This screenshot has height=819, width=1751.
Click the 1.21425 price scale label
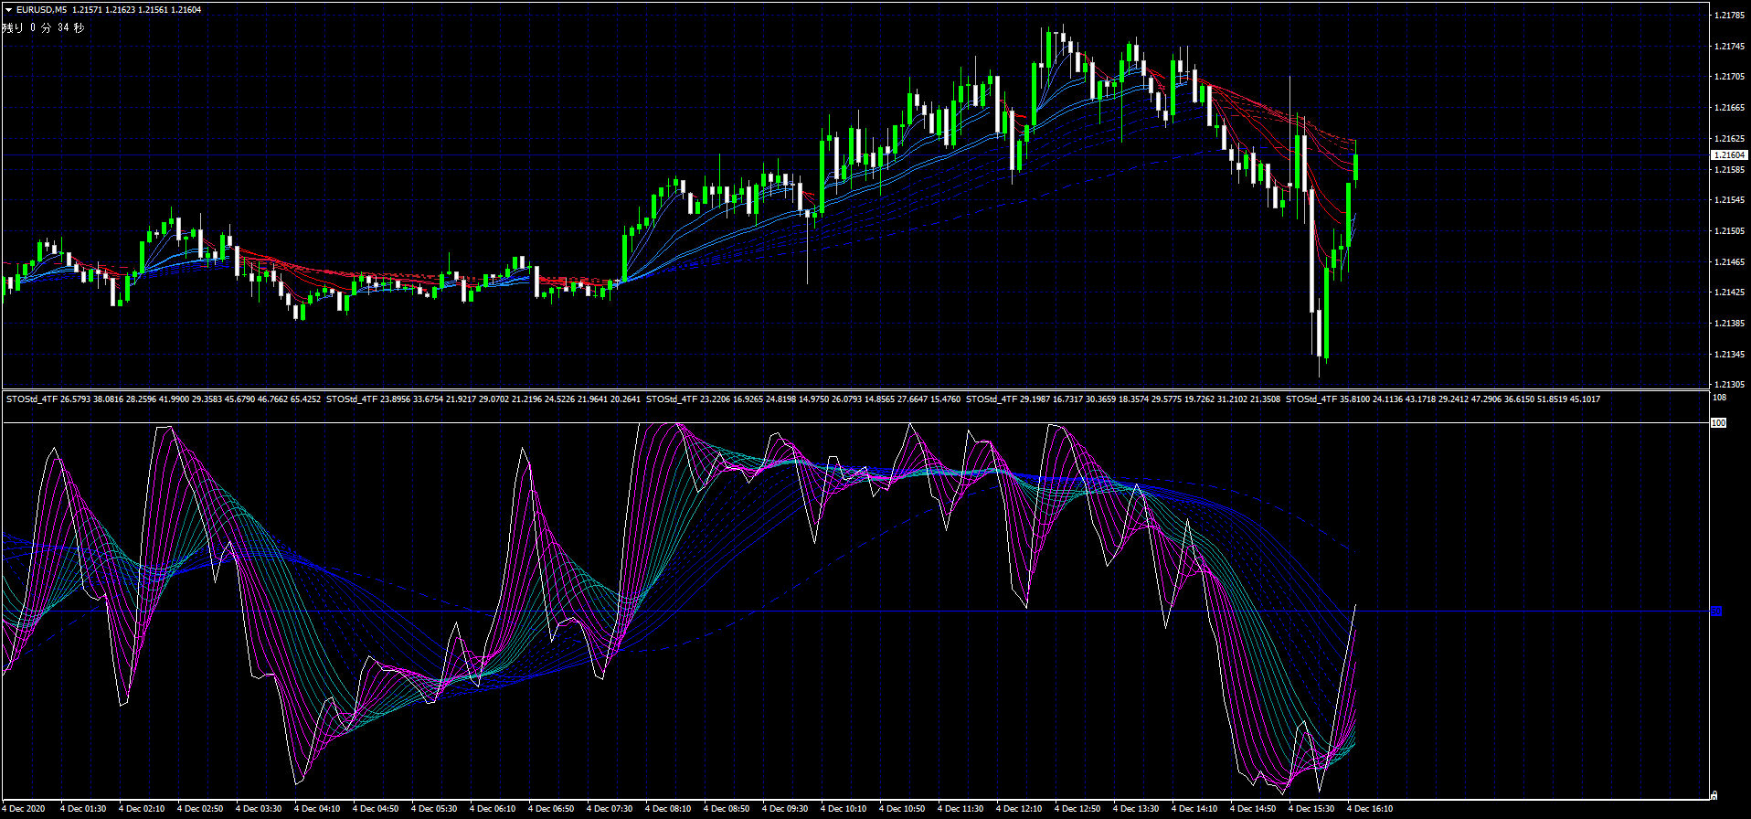tap(1730, 292)
